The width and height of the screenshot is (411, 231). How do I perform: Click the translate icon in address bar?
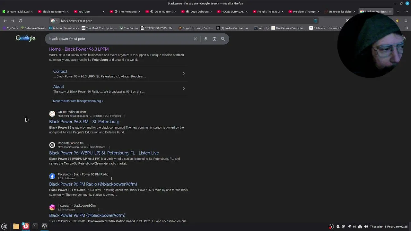[315, 21]
